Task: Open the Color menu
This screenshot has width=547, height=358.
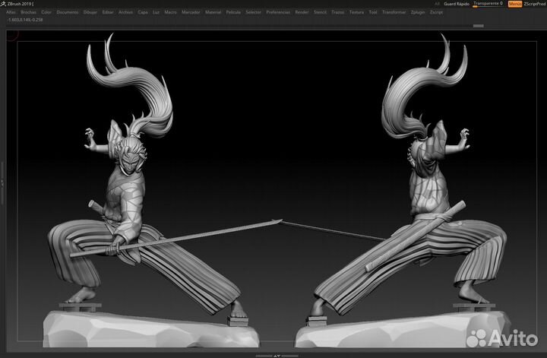Action: [x=46, y=13]
